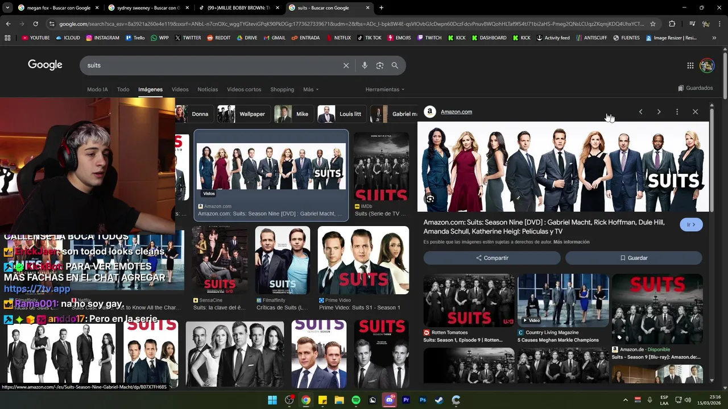Image resolution: width=728 pixels, height=409 pixels.
Task: Expand the Herramientas dropdown
Action: point(385,89)
